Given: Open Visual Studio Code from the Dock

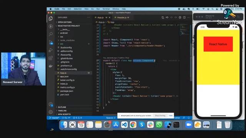Looking at the screenshot, I should click(125, 125).
